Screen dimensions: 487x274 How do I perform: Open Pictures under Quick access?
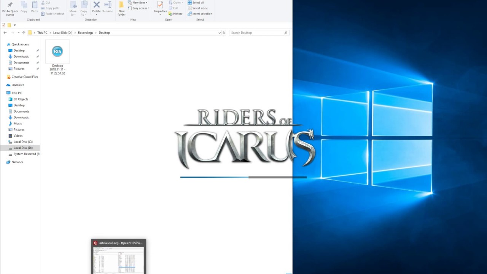click(19, 68)
